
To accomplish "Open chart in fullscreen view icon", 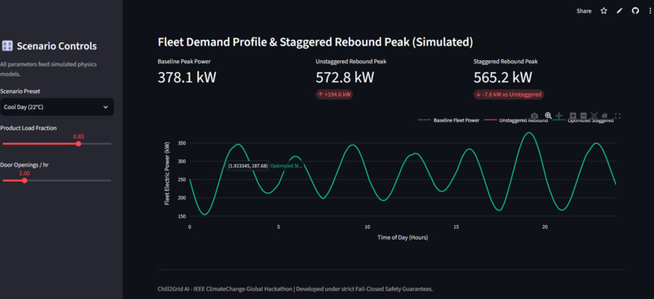I will (618, 115).
